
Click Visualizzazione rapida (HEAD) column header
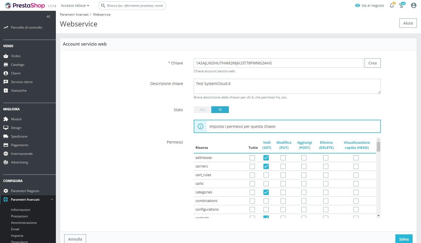(x=357, y=145)
